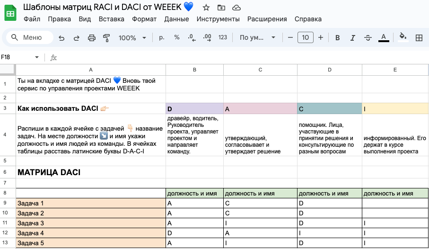Open the Вставка menu
429x249 pixels.
[x=111, y=19]
